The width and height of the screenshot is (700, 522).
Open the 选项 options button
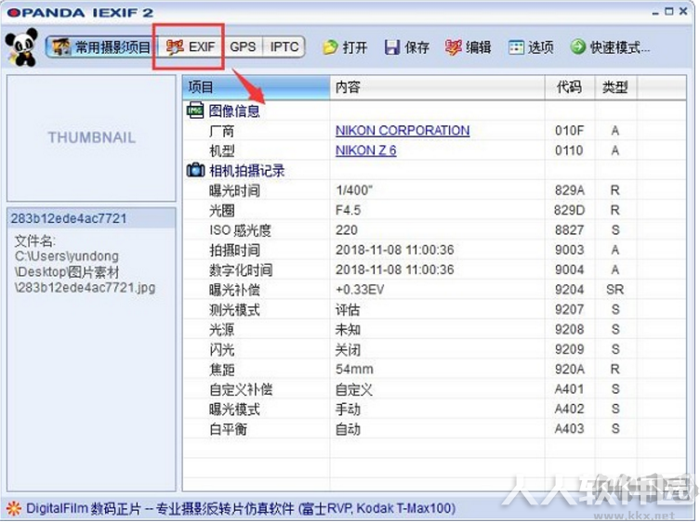click(531, 46)
